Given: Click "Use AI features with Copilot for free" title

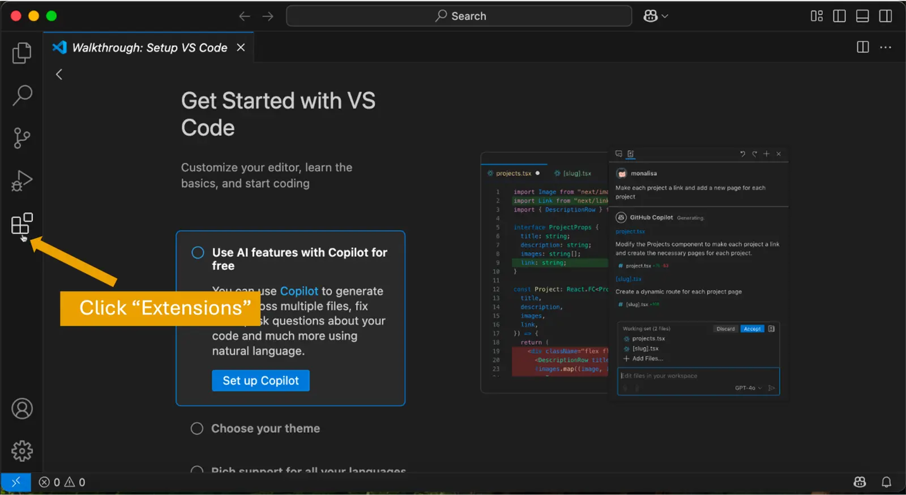Looking at the screenshot, I should click(300, 259).
